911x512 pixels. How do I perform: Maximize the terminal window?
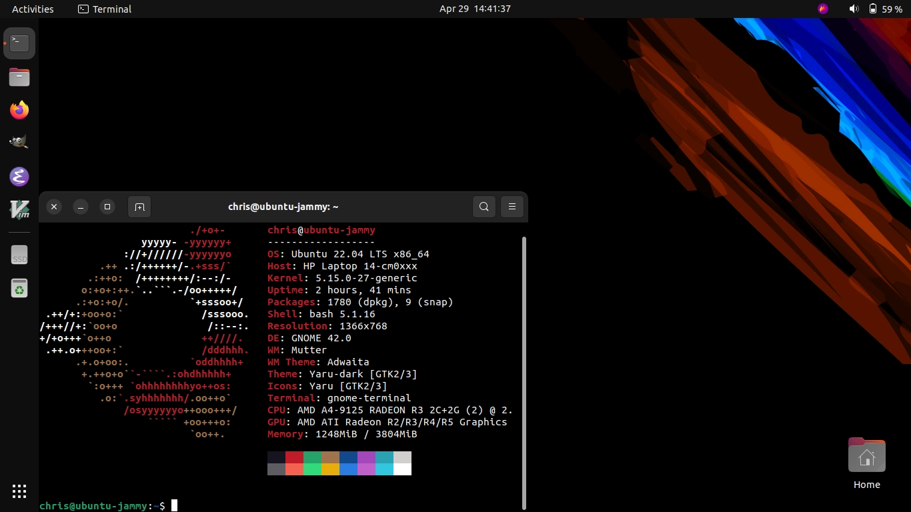coord(107,207)
